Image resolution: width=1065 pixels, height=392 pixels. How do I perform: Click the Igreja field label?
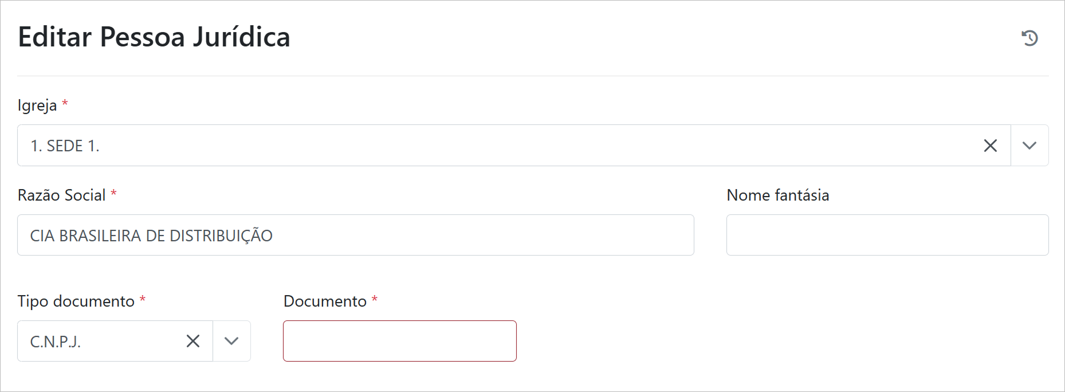click(x=37, y=105)
